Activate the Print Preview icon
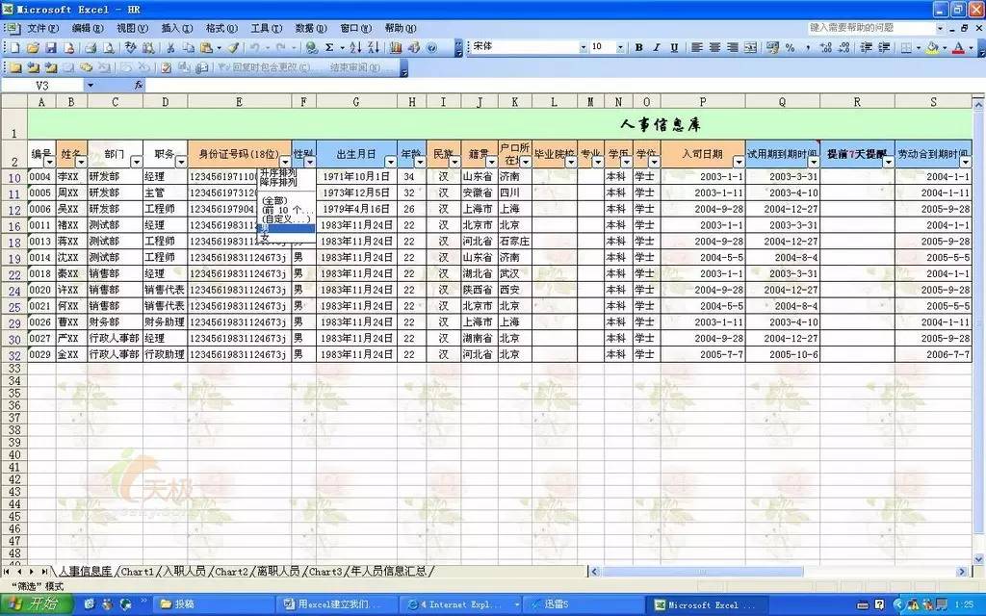Image resolution: width=986 pixels, height=616 pixels. pyautogui.click(x=108, y=48)
